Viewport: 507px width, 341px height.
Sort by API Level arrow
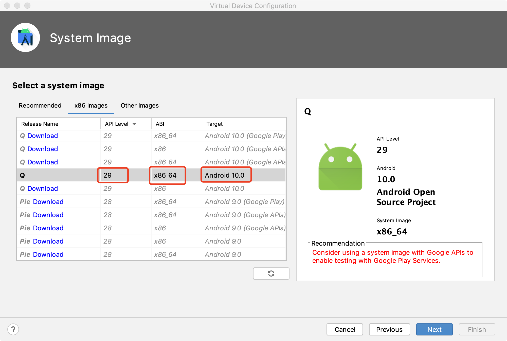click(x=134, y=124)
